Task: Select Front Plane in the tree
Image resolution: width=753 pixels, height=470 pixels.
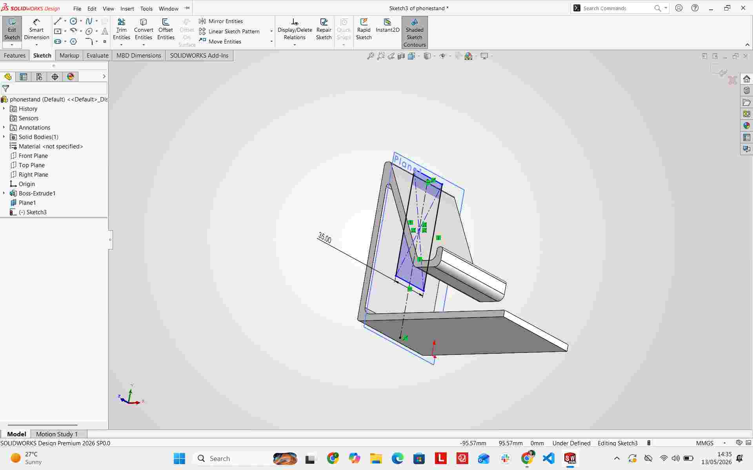Action: click(x=33, y=155)
